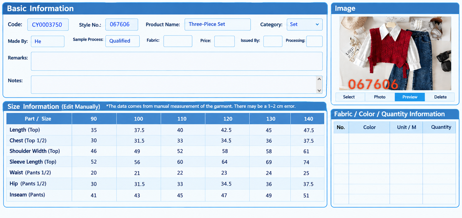Click the Delete image button
The width and height of the screenshot is (462, 218).
click(440, 97)
